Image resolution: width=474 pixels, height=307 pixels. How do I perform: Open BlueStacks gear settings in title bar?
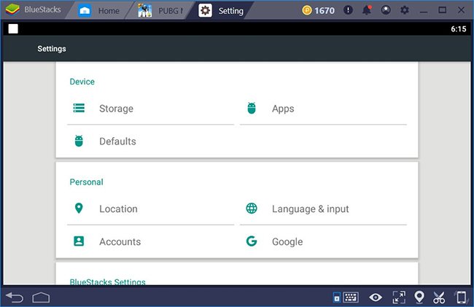point(405,10)
